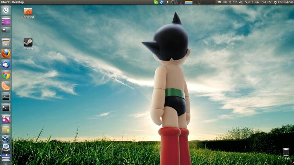Open the Wi-Fi network indicator menu
The height and width of the screenshot is (165, 294).
pyautogui.click(x=235, y=2)
